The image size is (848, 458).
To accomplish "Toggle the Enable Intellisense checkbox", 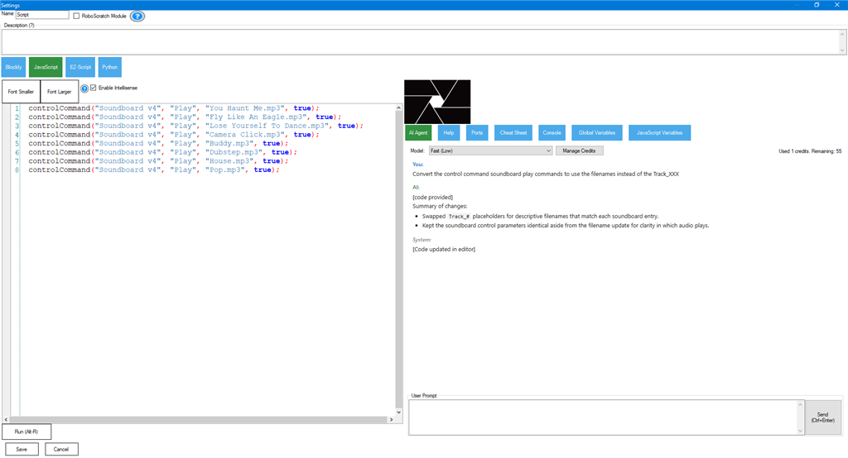I will (93, 88).
